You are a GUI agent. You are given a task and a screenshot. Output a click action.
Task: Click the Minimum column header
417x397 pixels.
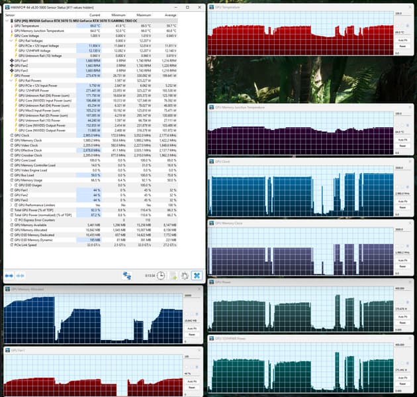point(118,15)
